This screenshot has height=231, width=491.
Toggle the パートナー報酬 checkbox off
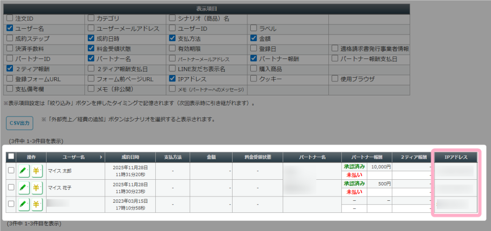(254, 58)
